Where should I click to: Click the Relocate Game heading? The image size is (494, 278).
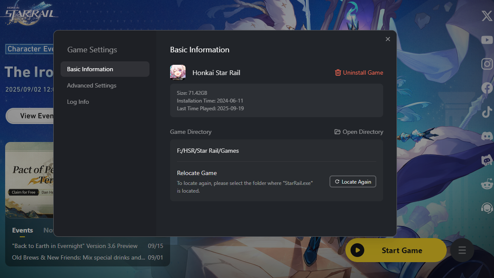pyautogui.click(x=197, y=173)
